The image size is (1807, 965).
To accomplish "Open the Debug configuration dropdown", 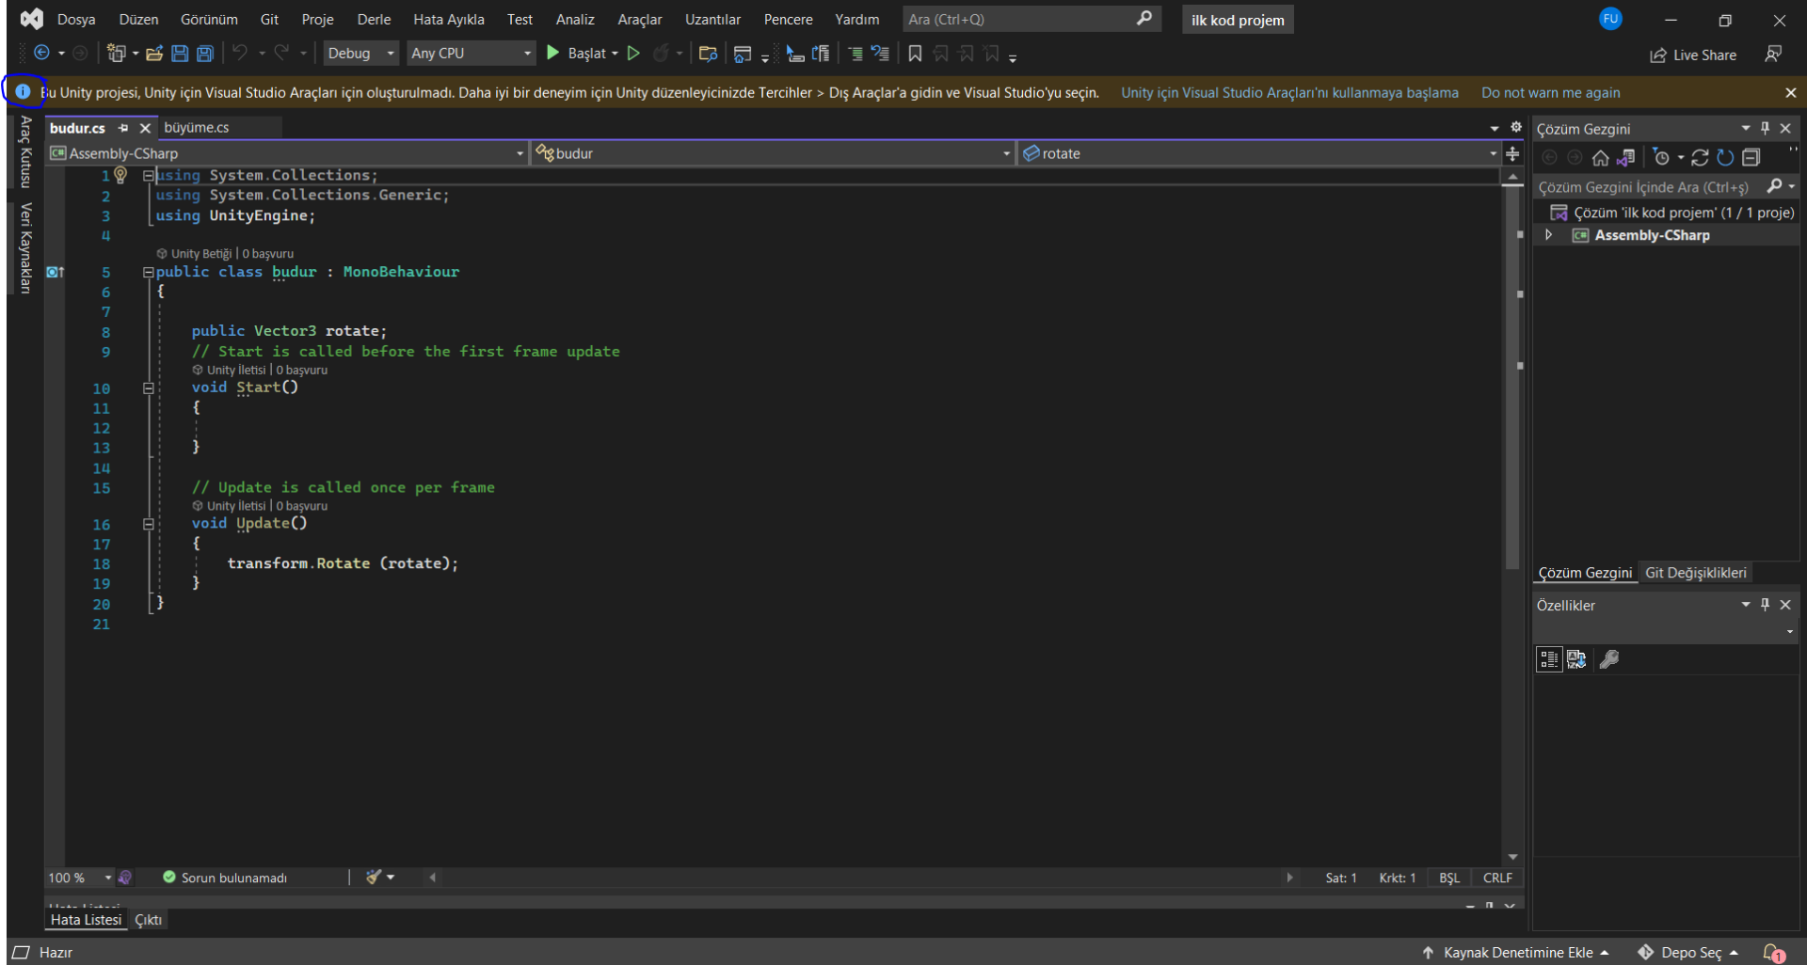I will [360, 54].
